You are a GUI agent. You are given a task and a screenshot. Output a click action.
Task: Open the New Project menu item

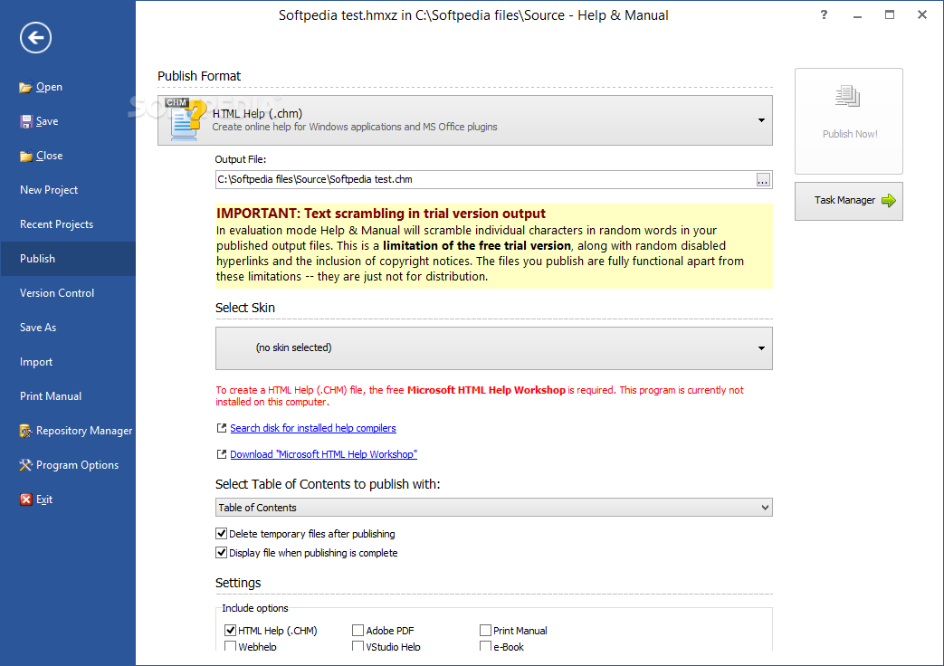click(x=68, y=190)
